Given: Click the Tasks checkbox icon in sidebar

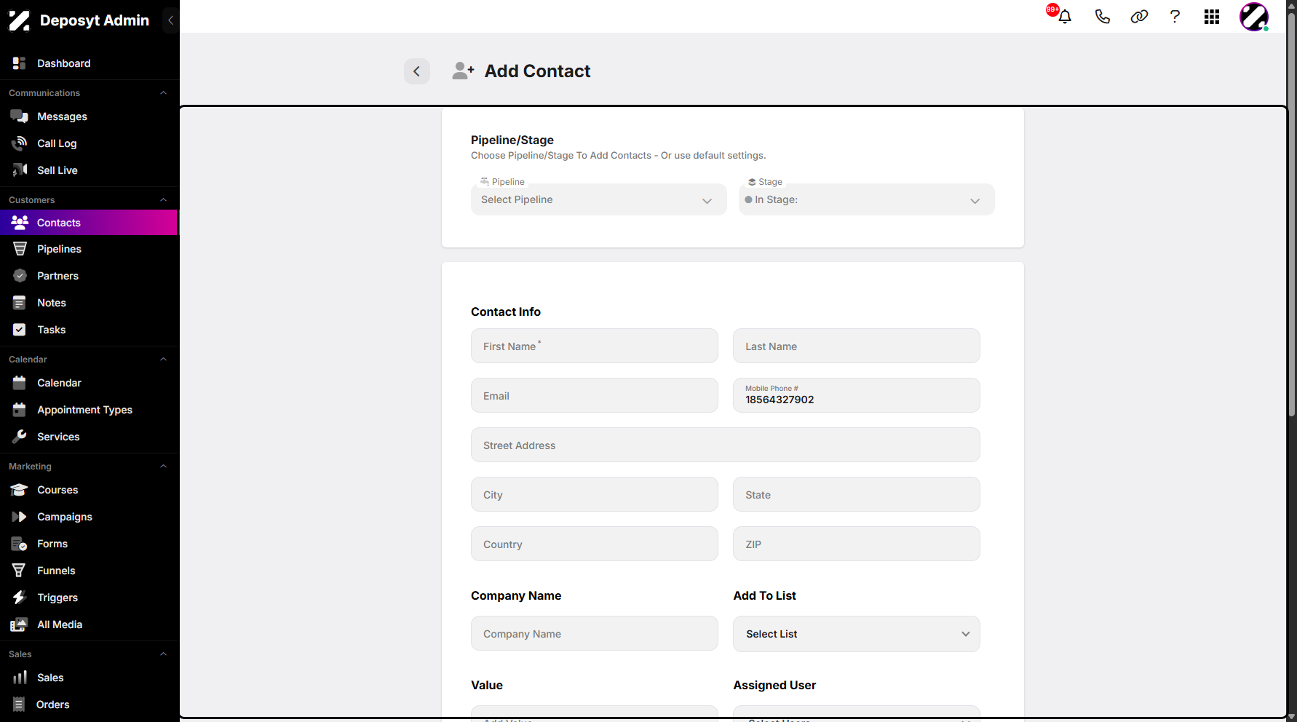Looking at the screenshot, I should (x=20, y=330).
